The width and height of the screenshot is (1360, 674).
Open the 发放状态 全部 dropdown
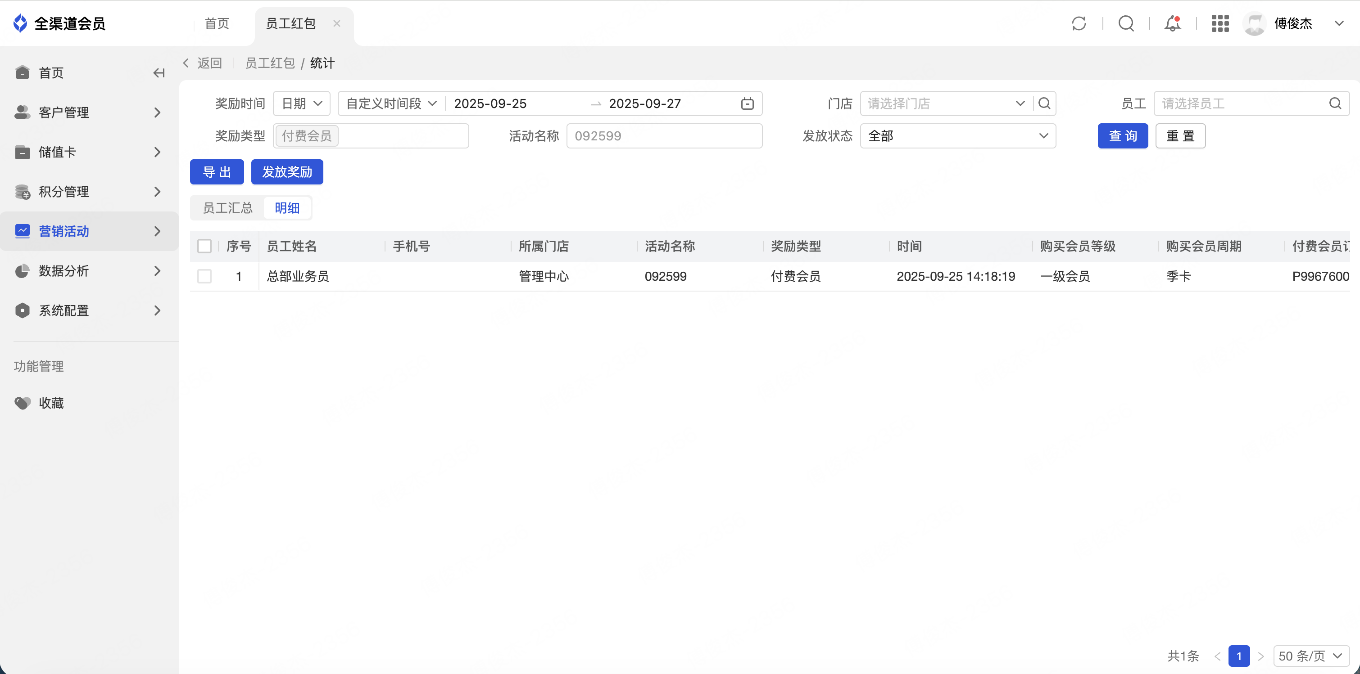point(957,136)
